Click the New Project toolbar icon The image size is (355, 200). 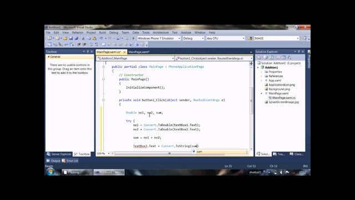tap(49, 38)
